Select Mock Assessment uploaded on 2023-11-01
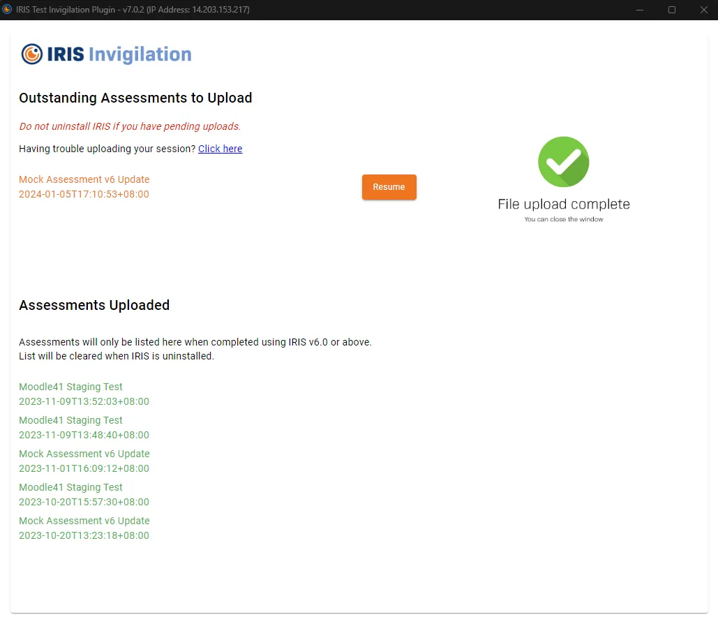 pyautogui.click(x=84, y=454)
